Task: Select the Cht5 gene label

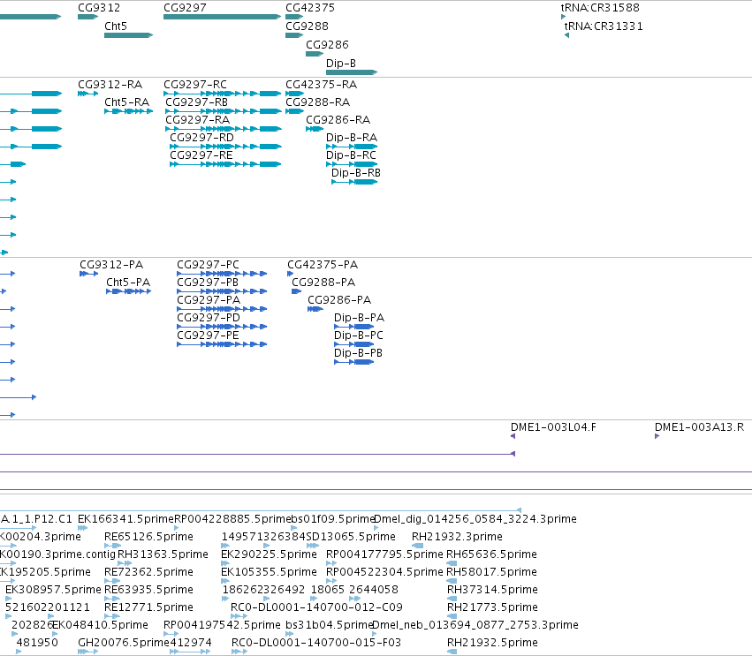Action: click(x=116, y=26)
